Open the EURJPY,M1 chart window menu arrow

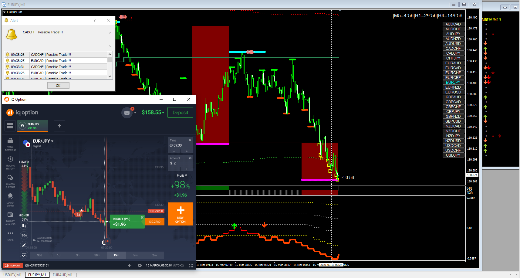click(x=4, y=12)
